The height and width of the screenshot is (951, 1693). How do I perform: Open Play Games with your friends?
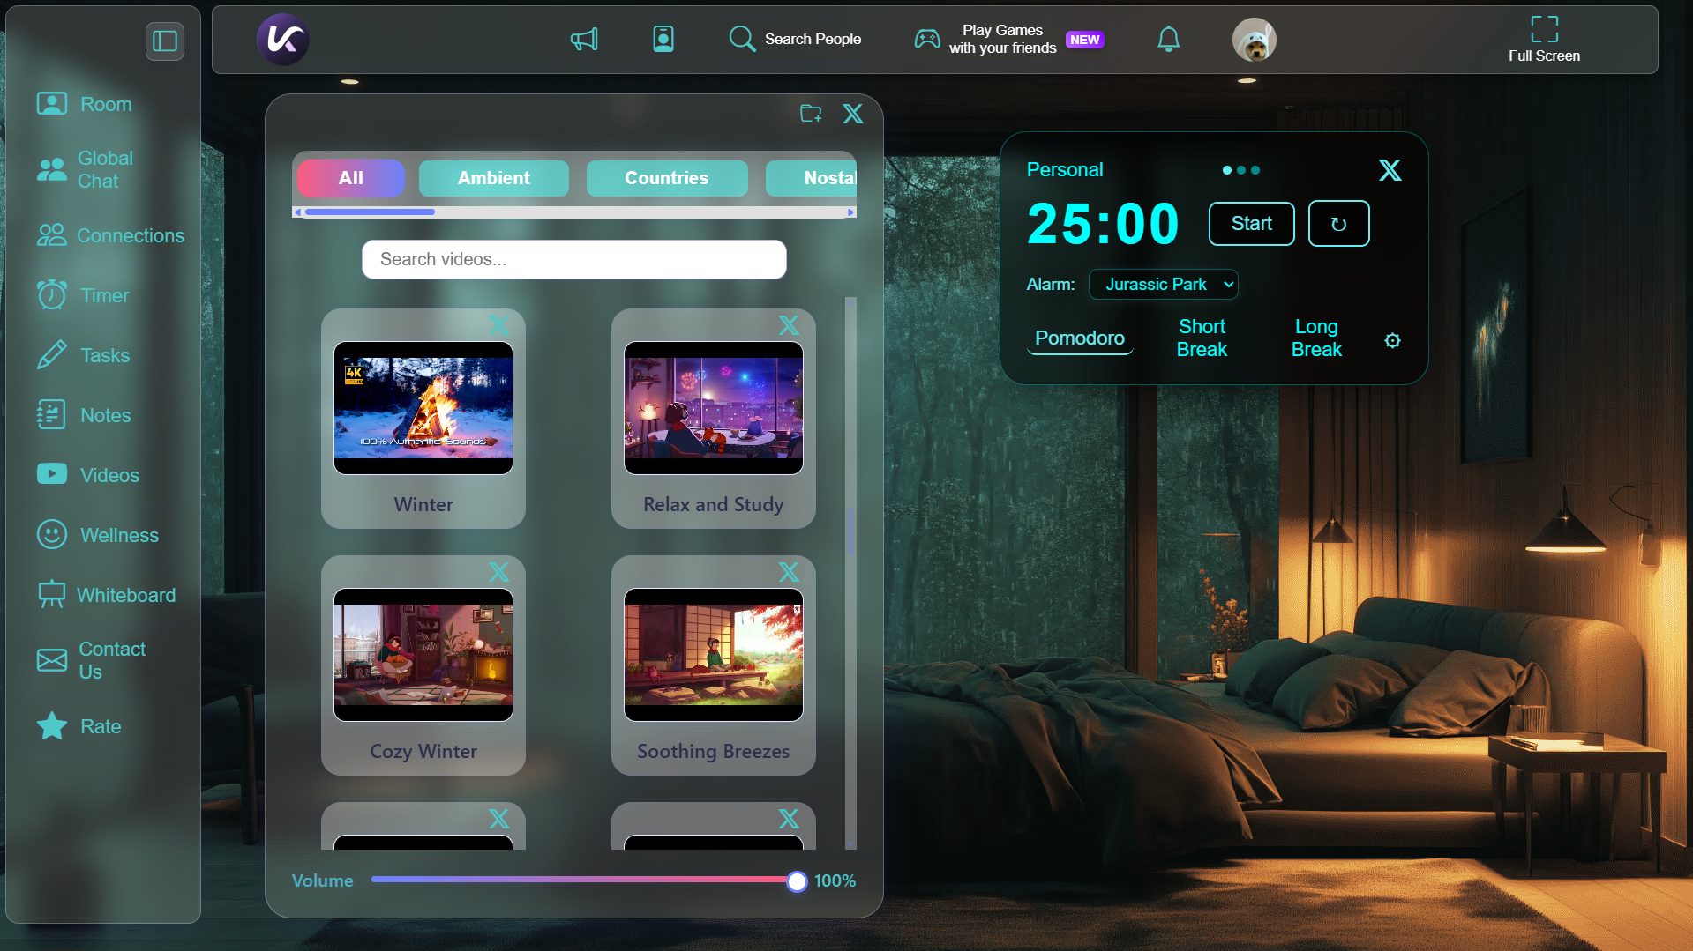pos(1008,39)
